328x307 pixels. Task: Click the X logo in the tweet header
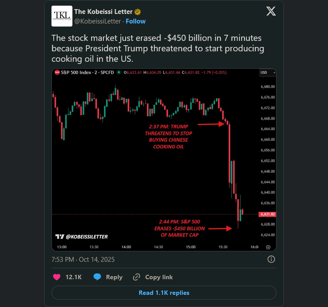click(x=271, y=12)
